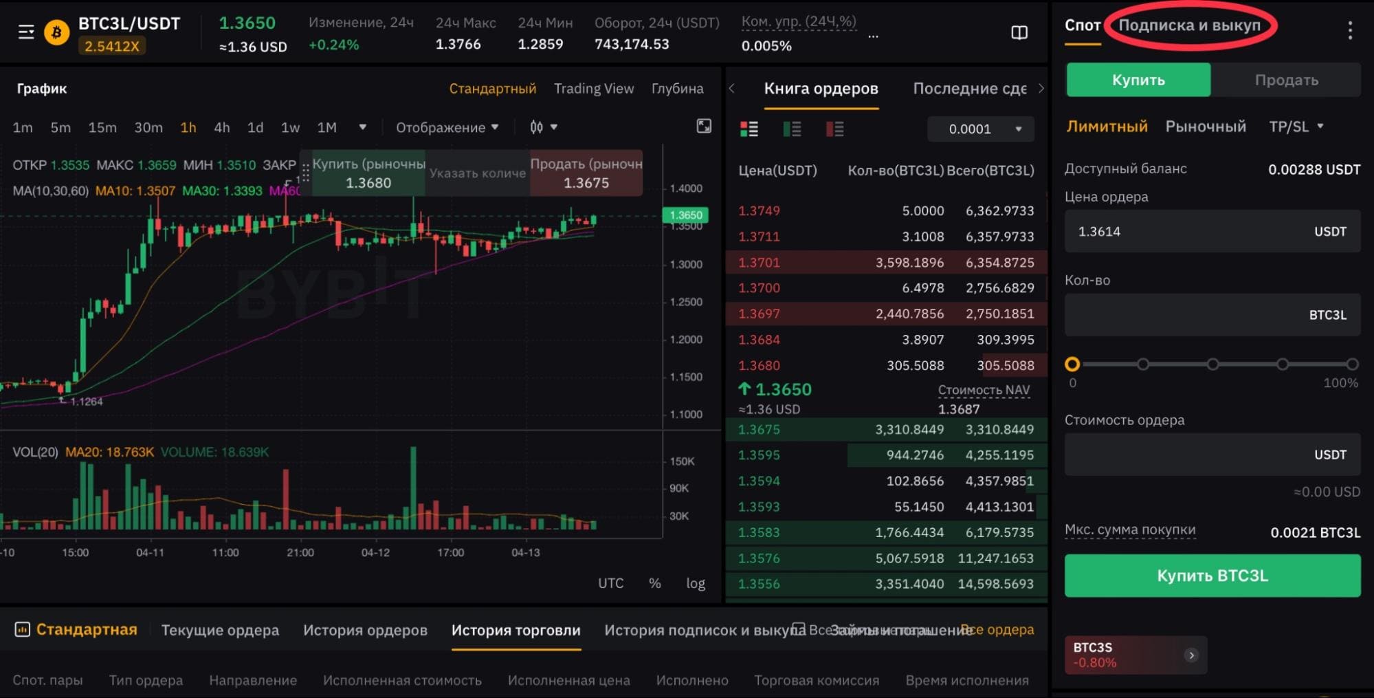This screenshot has height=698, width=1374.
Task: Click the Стоимость NAV label
Action: [984, 390]
